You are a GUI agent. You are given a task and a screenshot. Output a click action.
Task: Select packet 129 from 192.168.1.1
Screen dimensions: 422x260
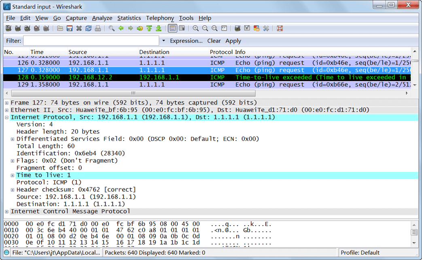coord(207,85)
